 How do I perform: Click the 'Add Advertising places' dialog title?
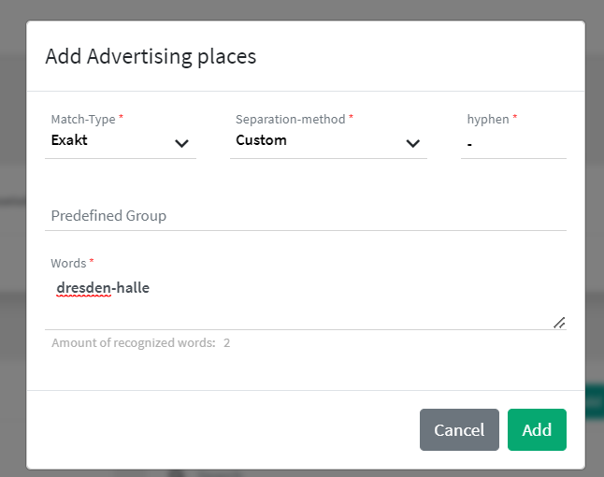pos(151,57)
